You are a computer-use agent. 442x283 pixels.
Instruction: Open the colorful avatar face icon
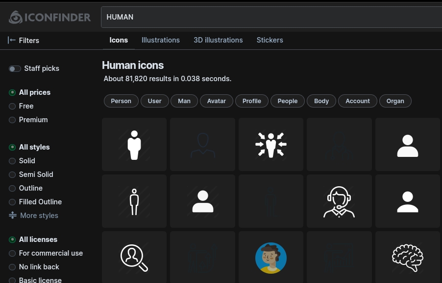pyautogui.click(x=271, y=258)
